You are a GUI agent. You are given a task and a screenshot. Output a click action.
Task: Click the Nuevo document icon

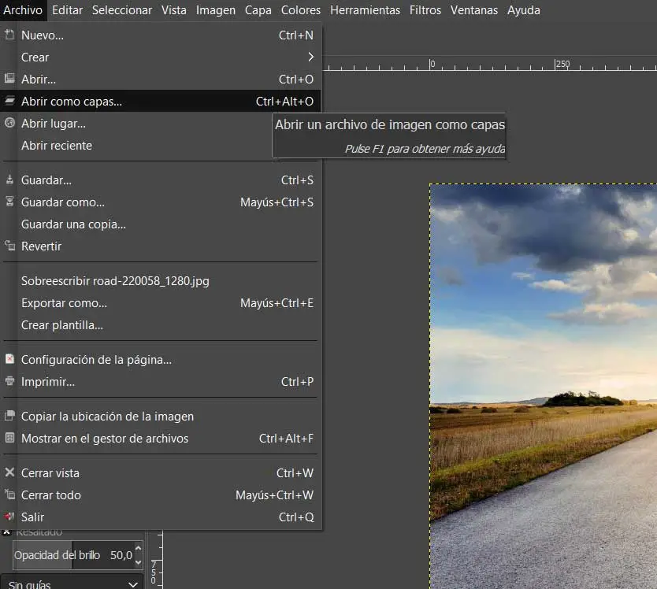pyautogui.click(x=9, y=35)
